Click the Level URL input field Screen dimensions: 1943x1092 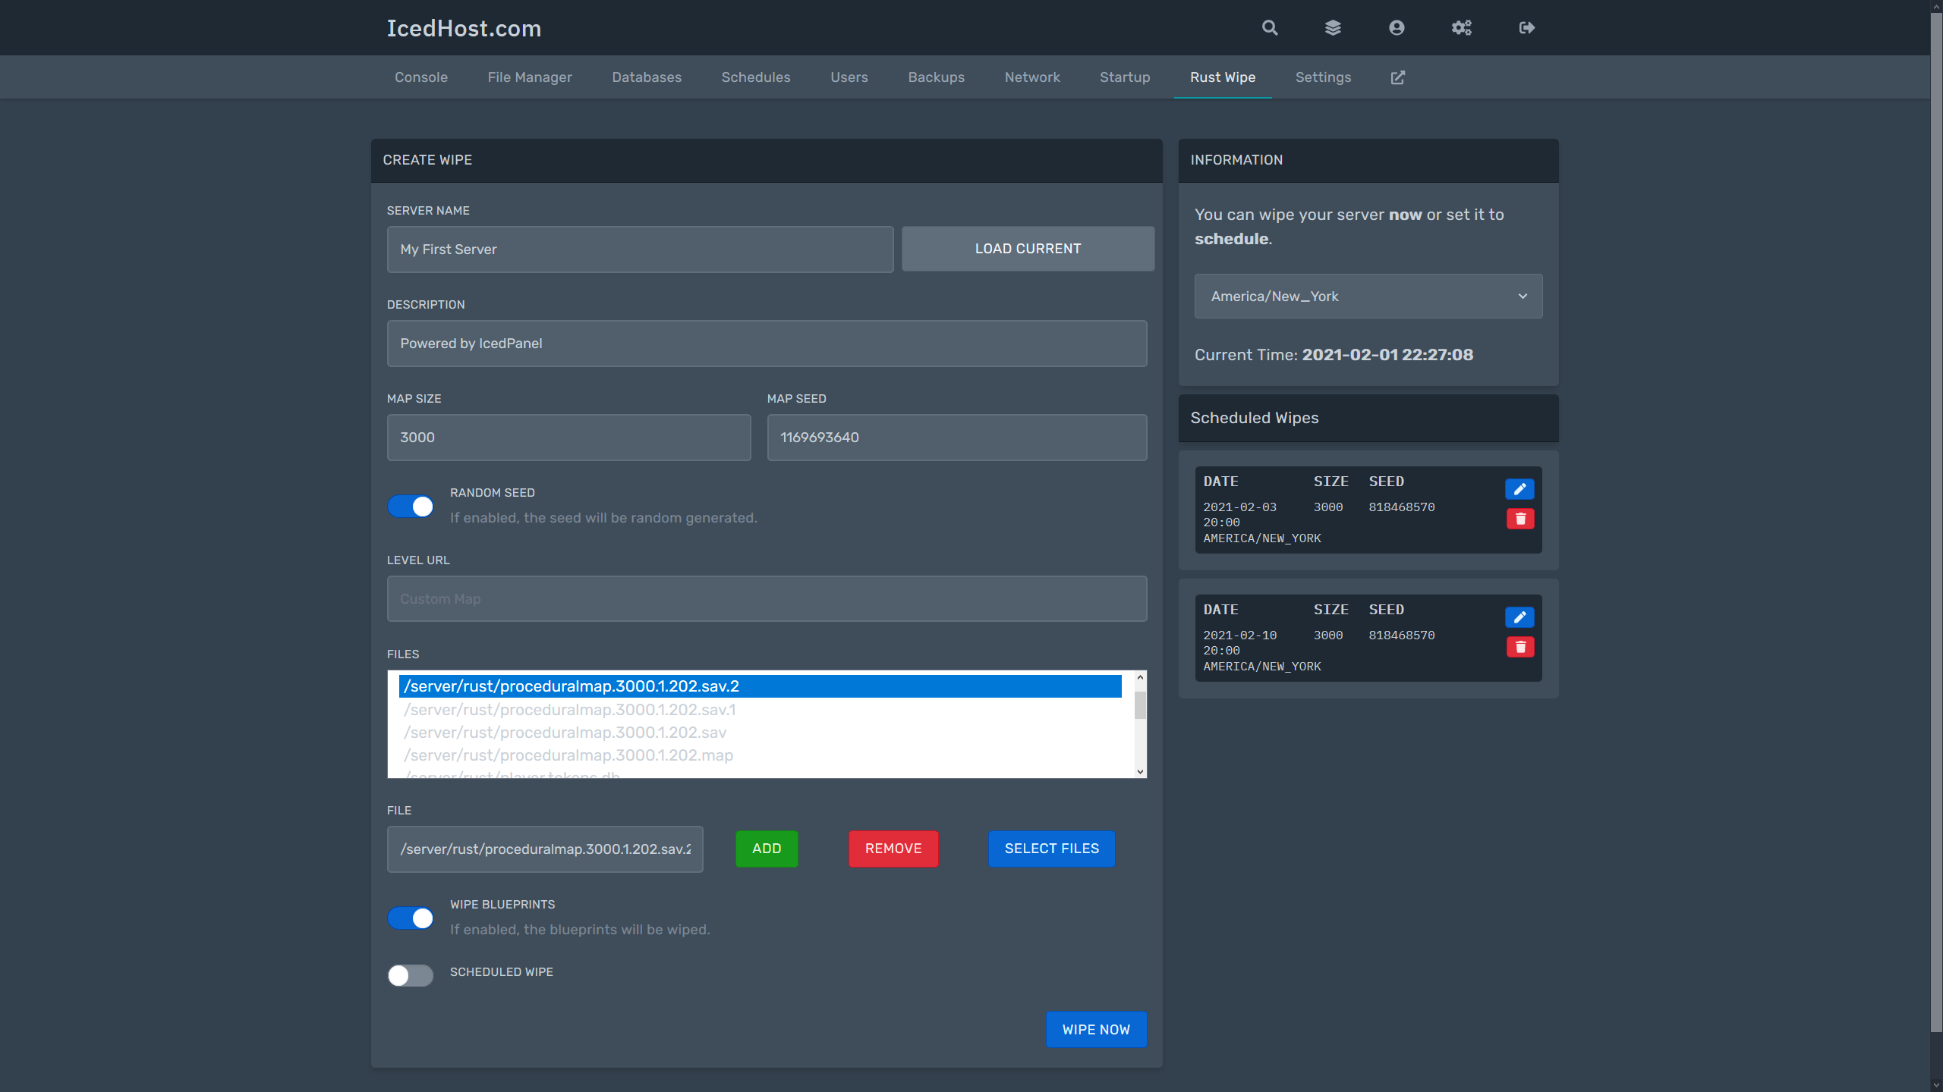pos(767,599)
